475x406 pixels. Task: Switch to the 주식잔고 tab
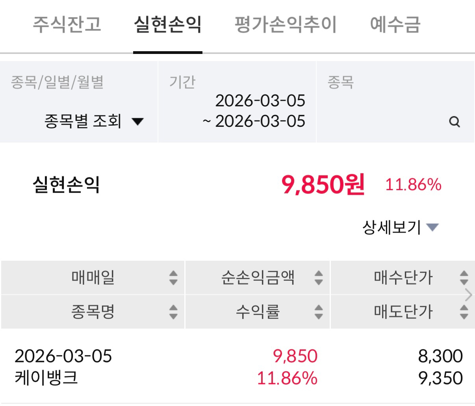[67, 24]
